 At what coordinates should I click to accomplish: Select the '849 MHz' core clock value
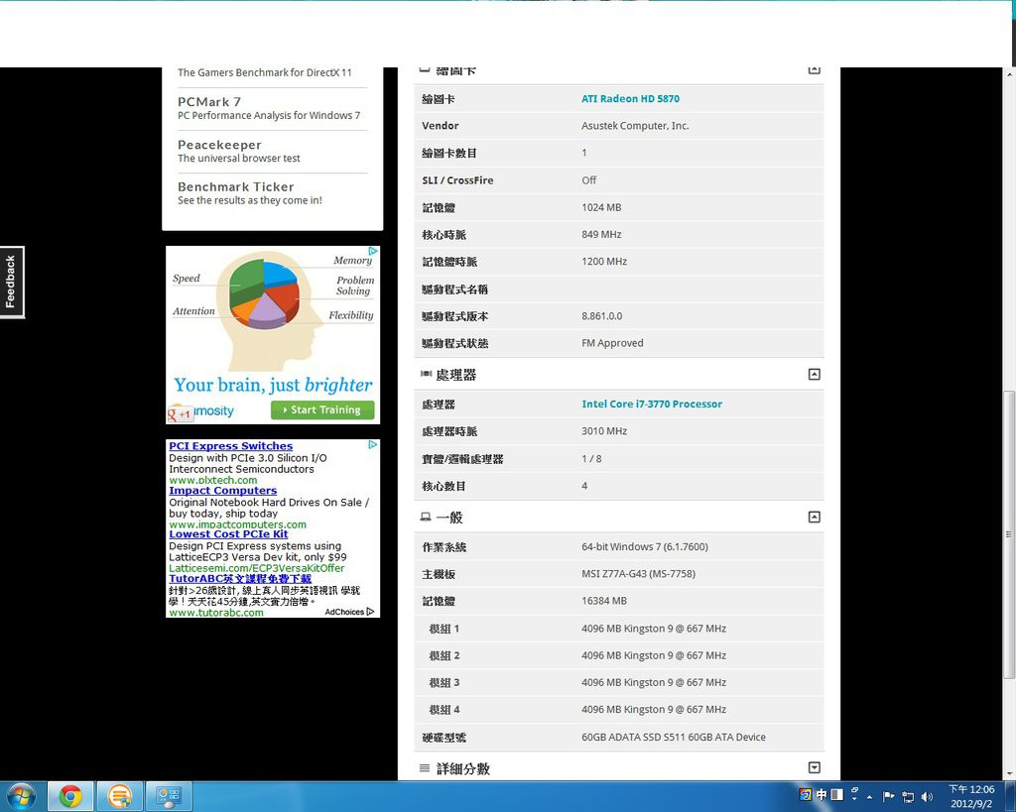pyautogui.click(x=601, y=234)
